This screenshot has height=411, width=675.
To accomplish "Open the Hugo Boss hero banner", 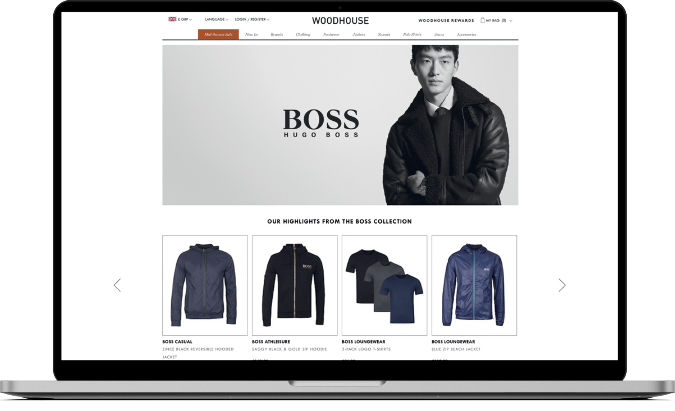I will 340,125.
